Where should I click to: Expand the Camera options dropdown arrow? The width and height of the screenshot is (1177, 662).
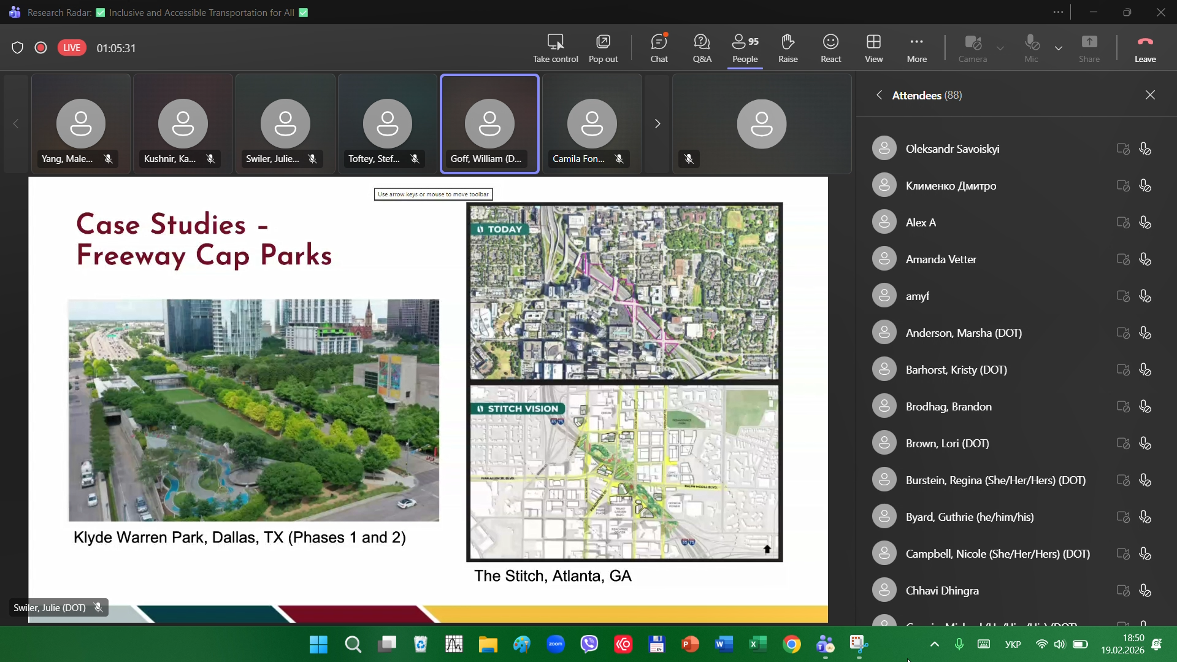click(x=1000, y=48)
